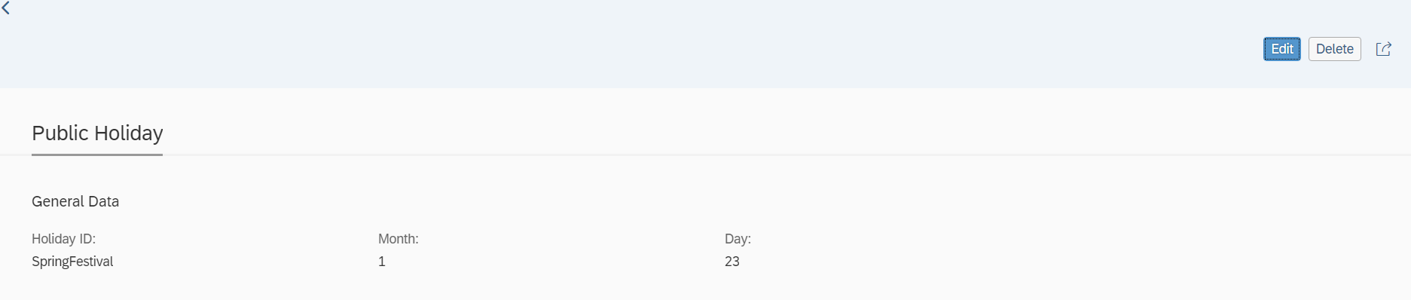Click the Holiday ID label
This screenshot has width=1411, height=300.
(63, 239)
